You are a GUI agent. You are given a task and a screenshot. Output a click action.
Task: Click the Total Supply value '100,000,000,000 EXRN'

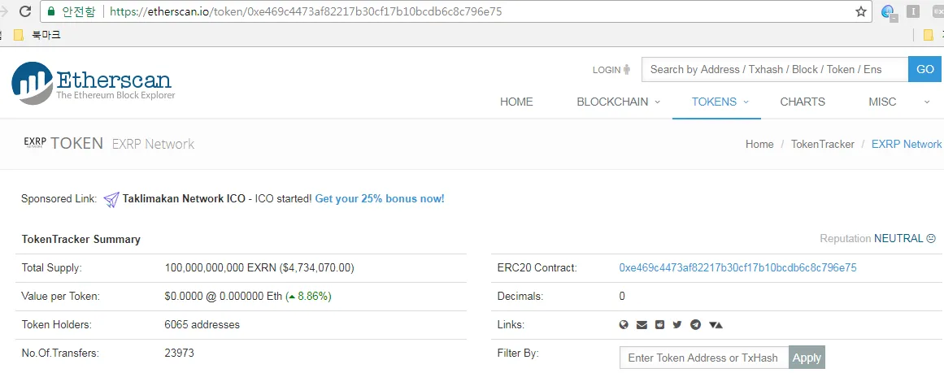pyautogui.click(x=220, y=267)
